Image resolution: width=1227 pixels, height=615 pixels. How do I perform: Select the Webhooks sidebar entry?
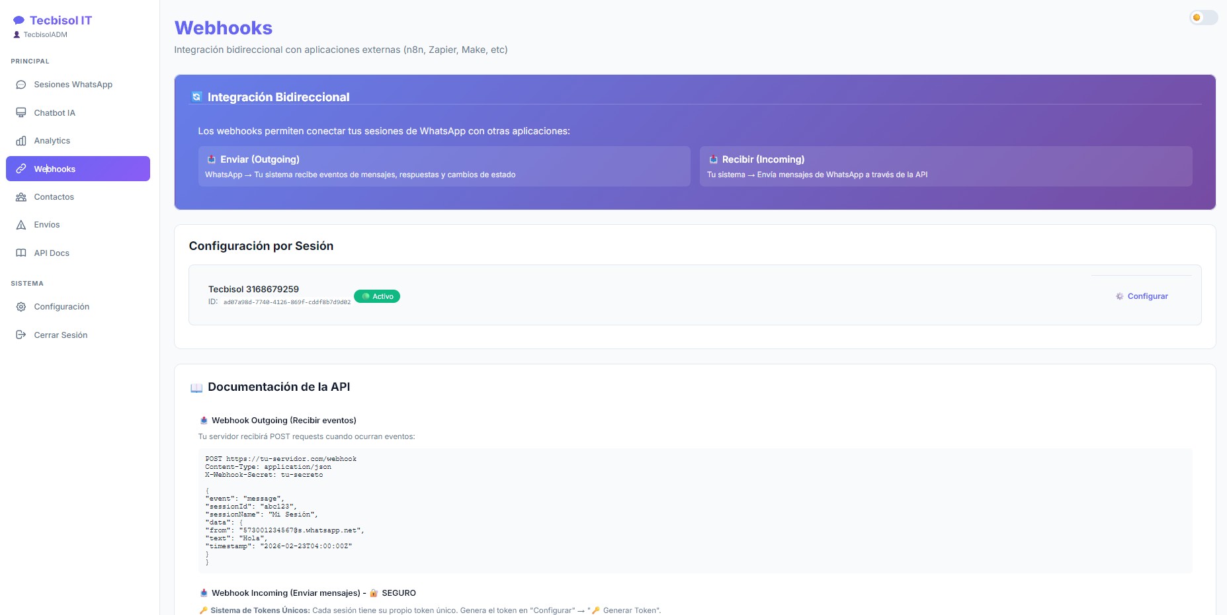click(x=78, y=169)
